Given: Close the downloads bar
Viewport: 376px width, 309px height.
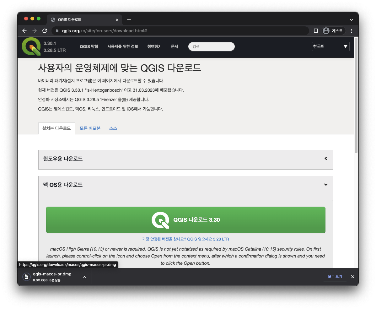Looking at the screenshot, I should [353, 277].
